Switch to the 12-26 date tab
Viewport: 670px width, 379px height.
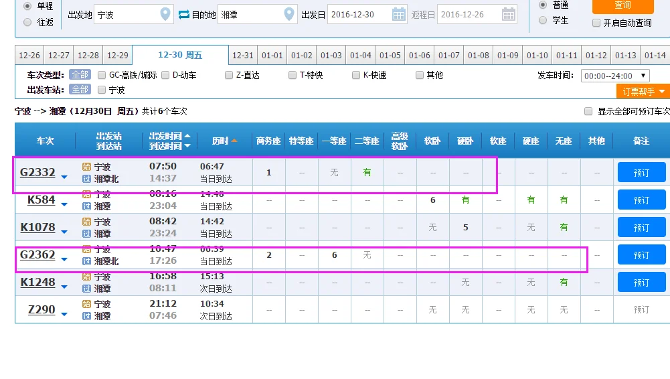pos(29,55)
